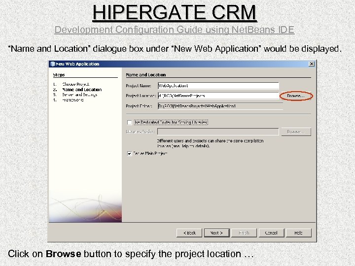The image size is (355, 266).
Task: Click the Steps heading
Action: click(x=59, y=75)
